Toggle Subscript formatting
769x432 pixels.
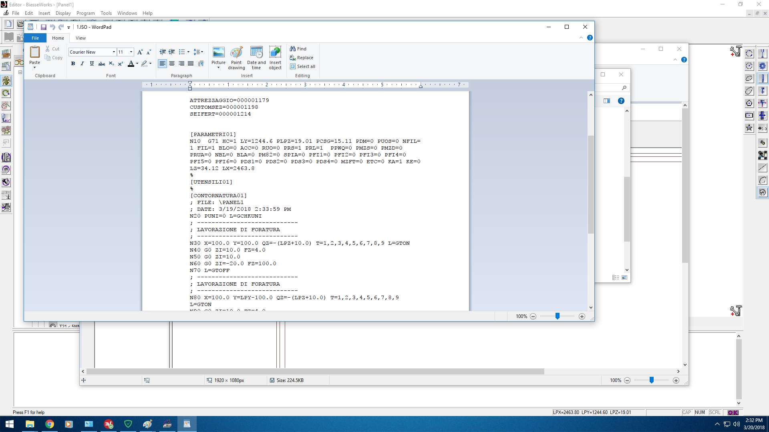click(111, 64)
